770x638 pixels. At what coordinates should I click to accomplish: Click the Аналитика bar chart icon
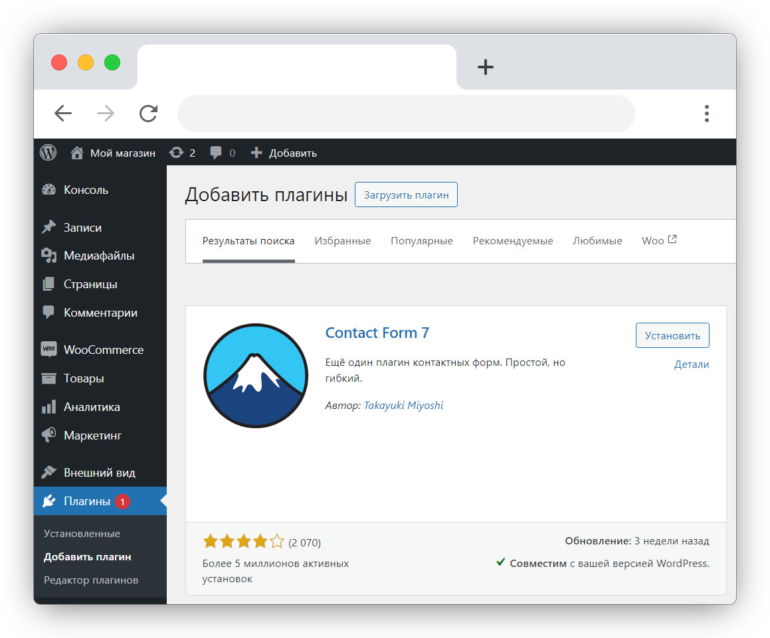[48, 407]
